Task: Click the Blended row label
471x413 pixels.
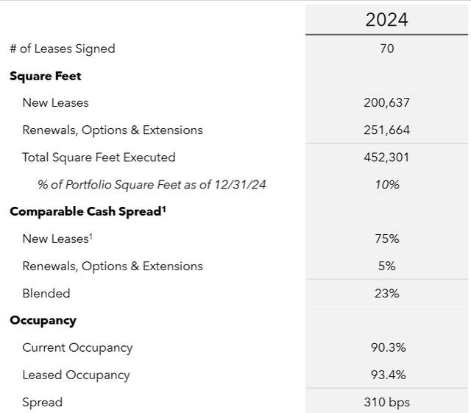Action: (46, 293)
